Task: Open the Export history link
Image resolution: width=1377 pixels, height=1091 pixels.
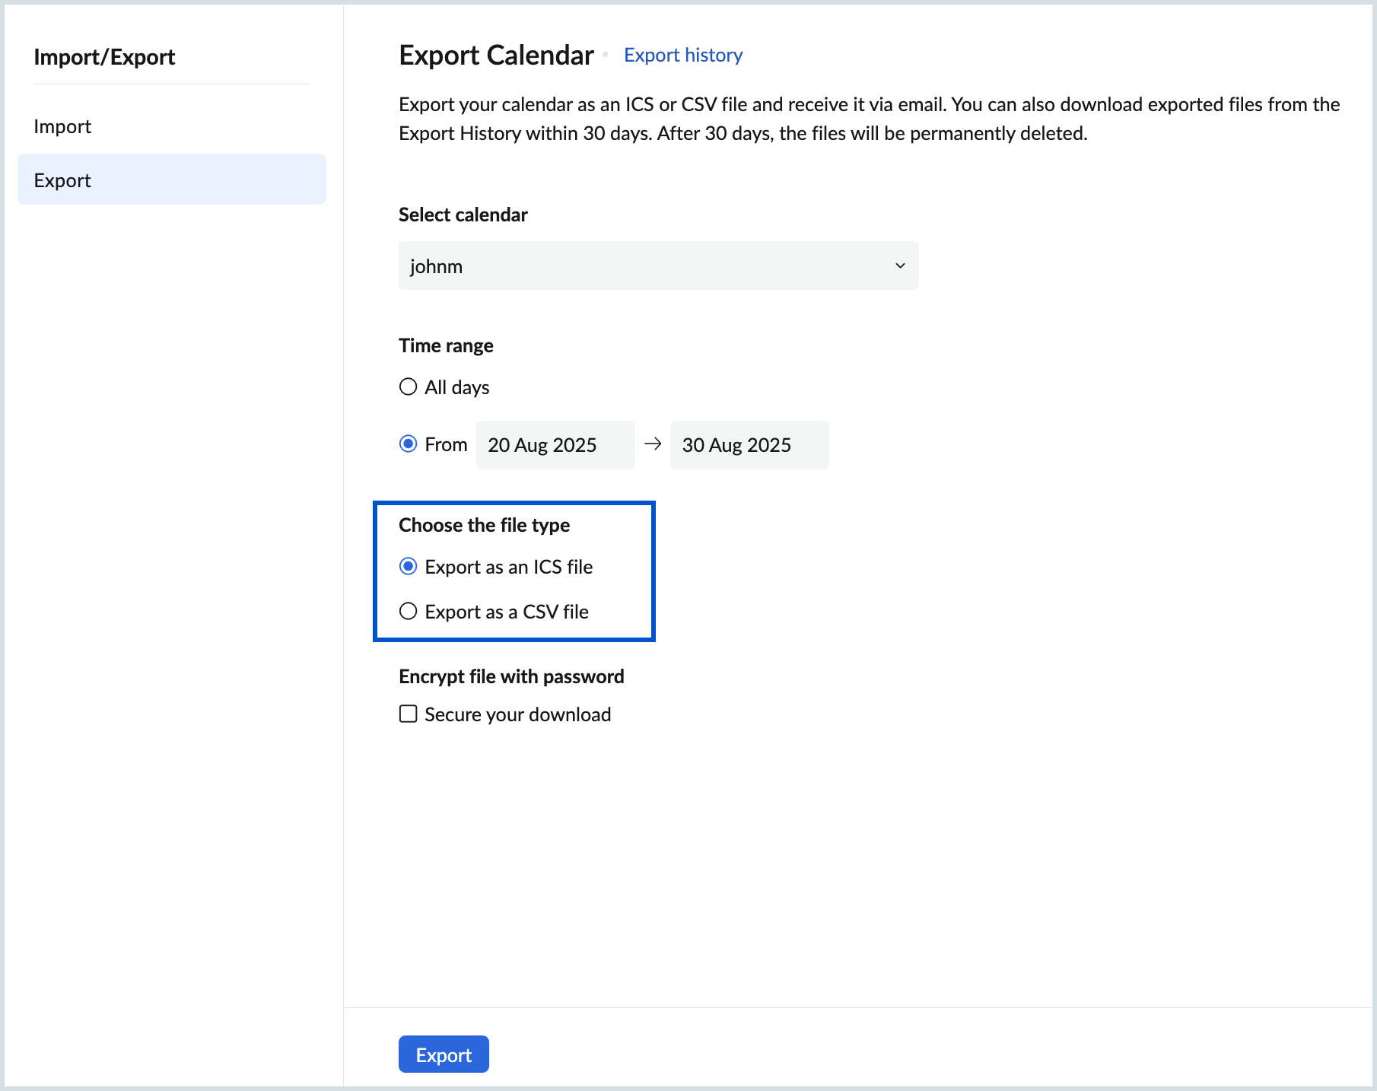Action: coord(682,56)
